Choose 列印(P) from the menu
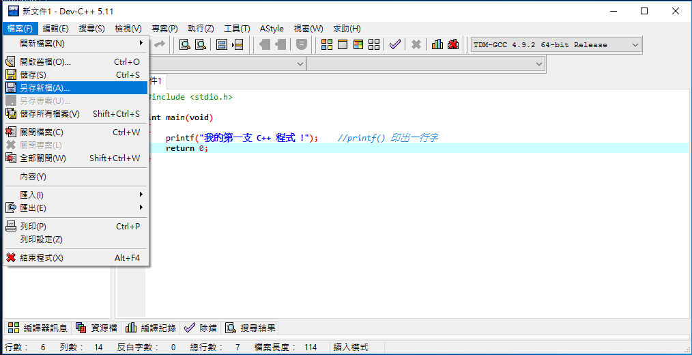 coord(76,226)
